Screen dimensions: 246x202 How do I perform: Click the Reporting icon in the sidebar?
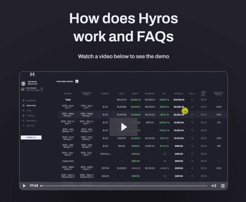[24, 105]
